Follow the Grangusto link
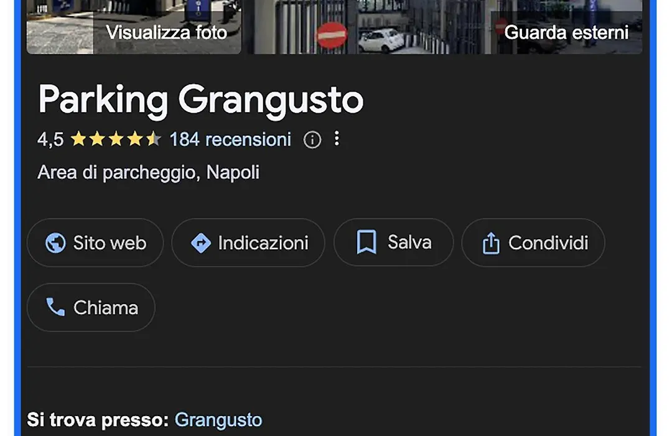This screenshot has height=436, width=672. (218, 420)
